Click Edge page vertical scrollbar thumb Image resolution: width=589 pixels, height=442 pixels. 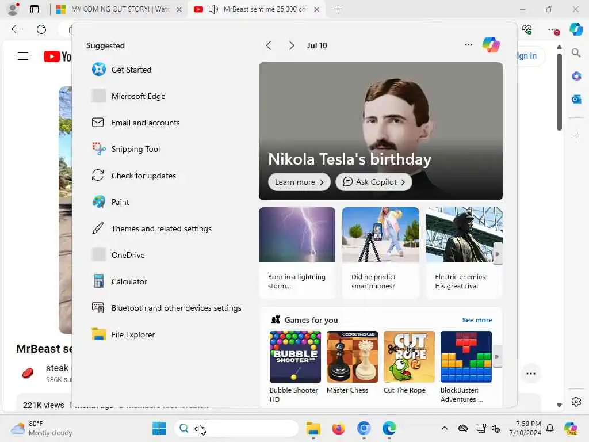coord(559,92)
